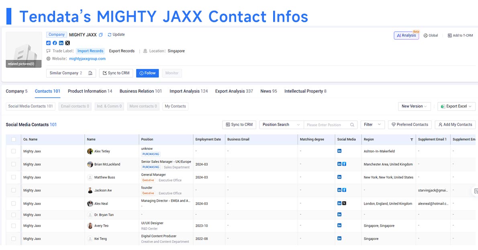Click the Preferred Contacts button
478x250 pixels.
tap(410, 125)
